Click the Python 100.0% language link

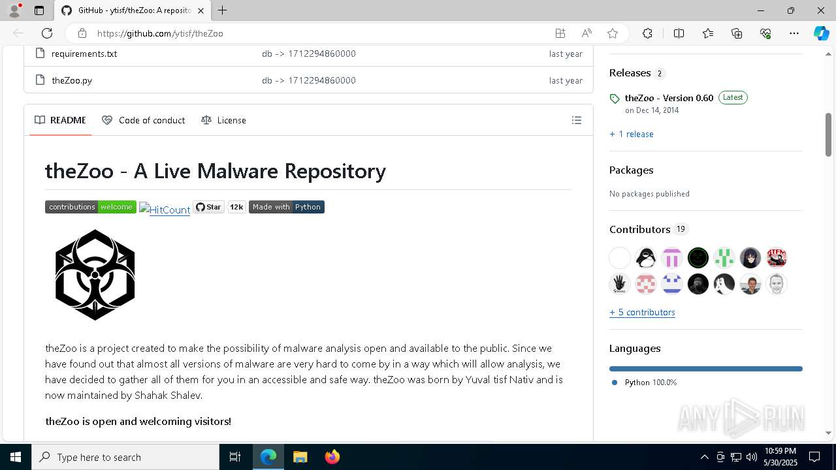click(x=645, y=383)
